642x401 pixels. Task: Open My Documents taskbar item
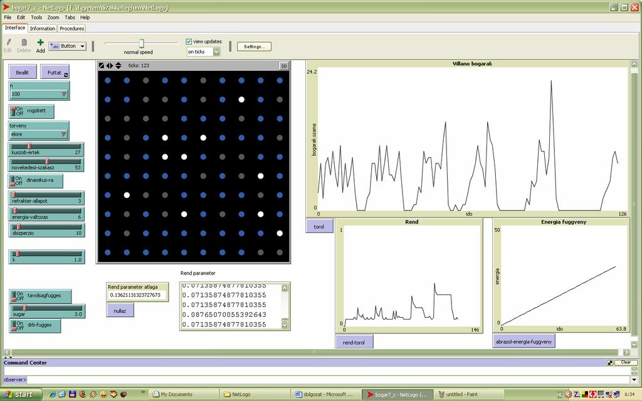coord(184,395)
